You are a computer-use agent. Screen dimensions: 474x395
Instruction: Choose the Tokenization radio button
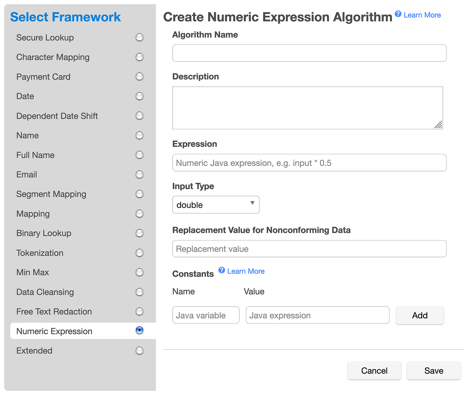(x=139, y=253)
